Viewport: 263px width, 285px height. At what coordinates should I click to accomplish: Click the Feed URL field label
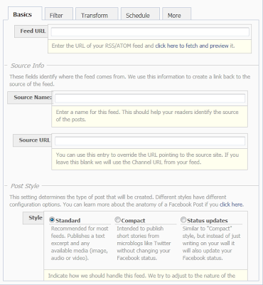click(x=31, y=31)
